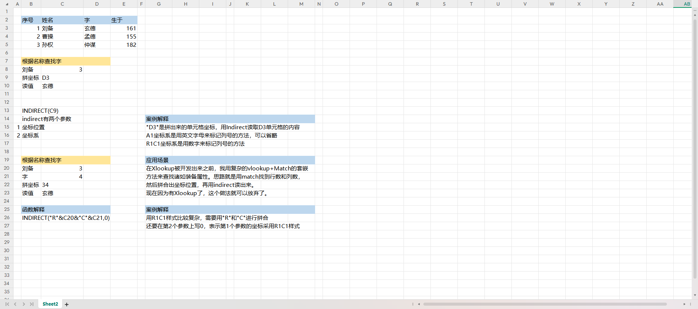Viewport: 698px width, 309px height.
Task: Go to the next sheet tab
Action: coord(24,304)
